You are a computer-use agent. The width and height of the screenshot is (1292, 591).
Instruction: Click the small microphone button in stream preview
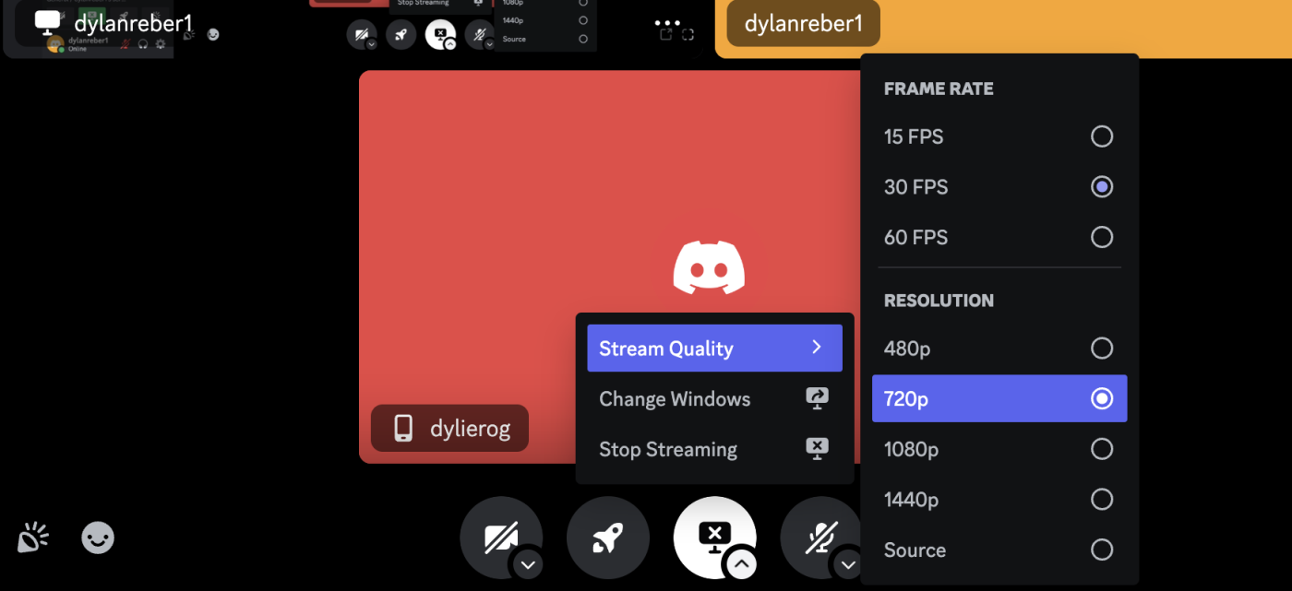[x=479, y=35]
